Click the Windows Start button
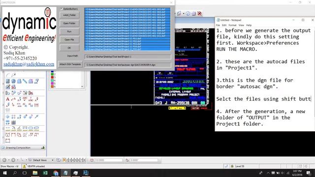315x177 pixels. pos(4,173)
